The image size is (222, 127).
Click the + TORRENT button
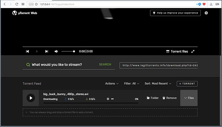tap(187, 84)
